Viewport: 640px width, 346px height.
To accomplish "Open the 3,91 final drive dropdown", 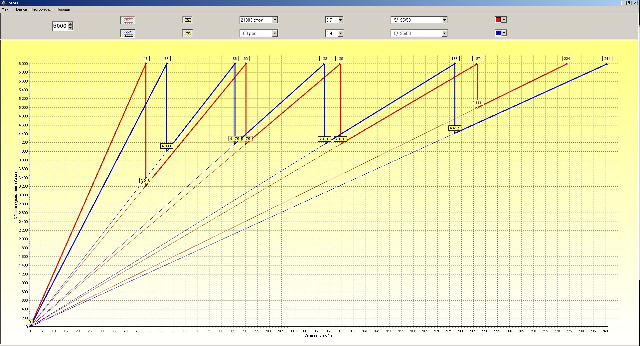I will pyautogui.click(x=340, y=33).
